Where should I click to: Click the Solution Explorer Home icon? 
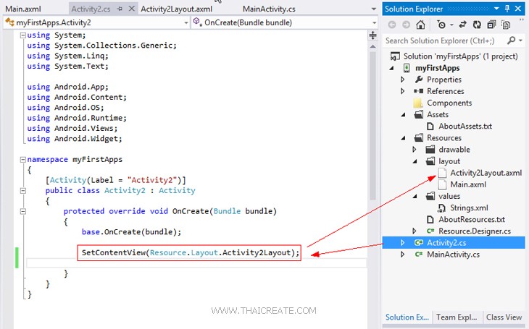tap(420, 25)
